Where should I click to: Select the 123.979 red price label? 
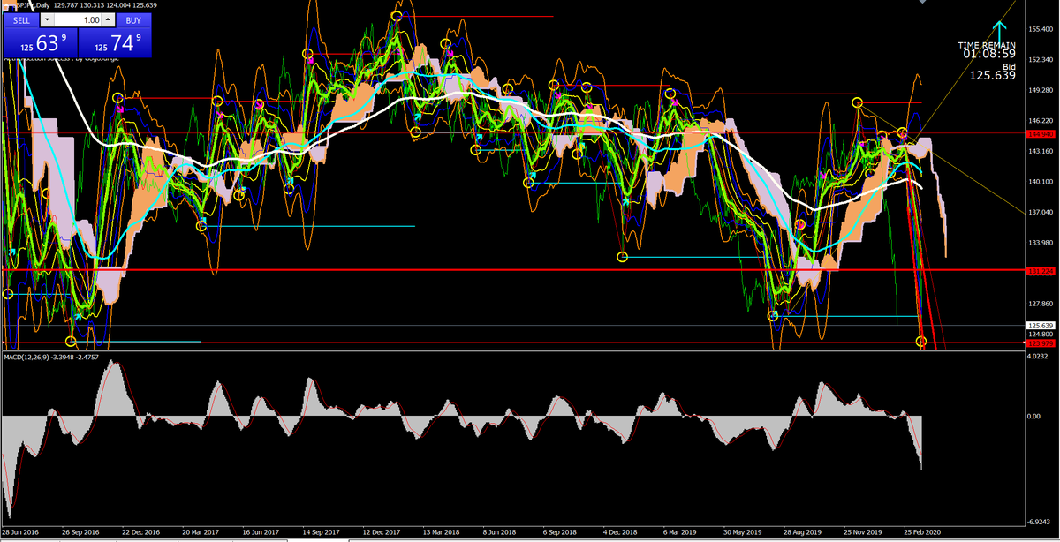(x=1041, y=343)
